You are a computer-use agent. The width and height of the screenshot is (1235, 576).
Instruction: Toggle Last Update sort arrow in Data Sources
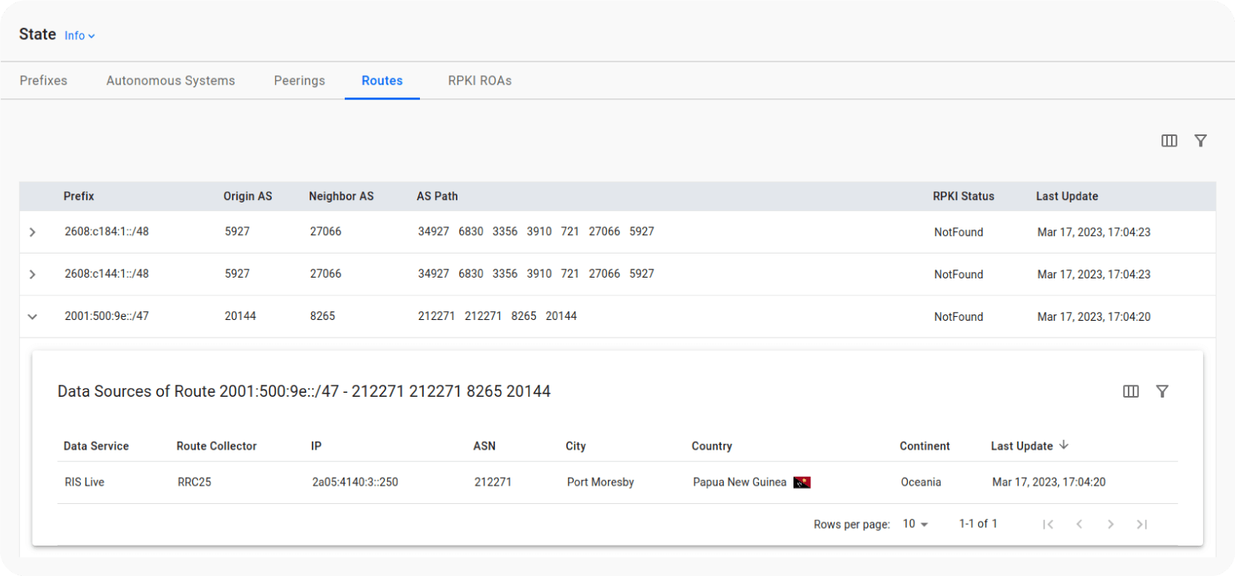coord(1063,446)
